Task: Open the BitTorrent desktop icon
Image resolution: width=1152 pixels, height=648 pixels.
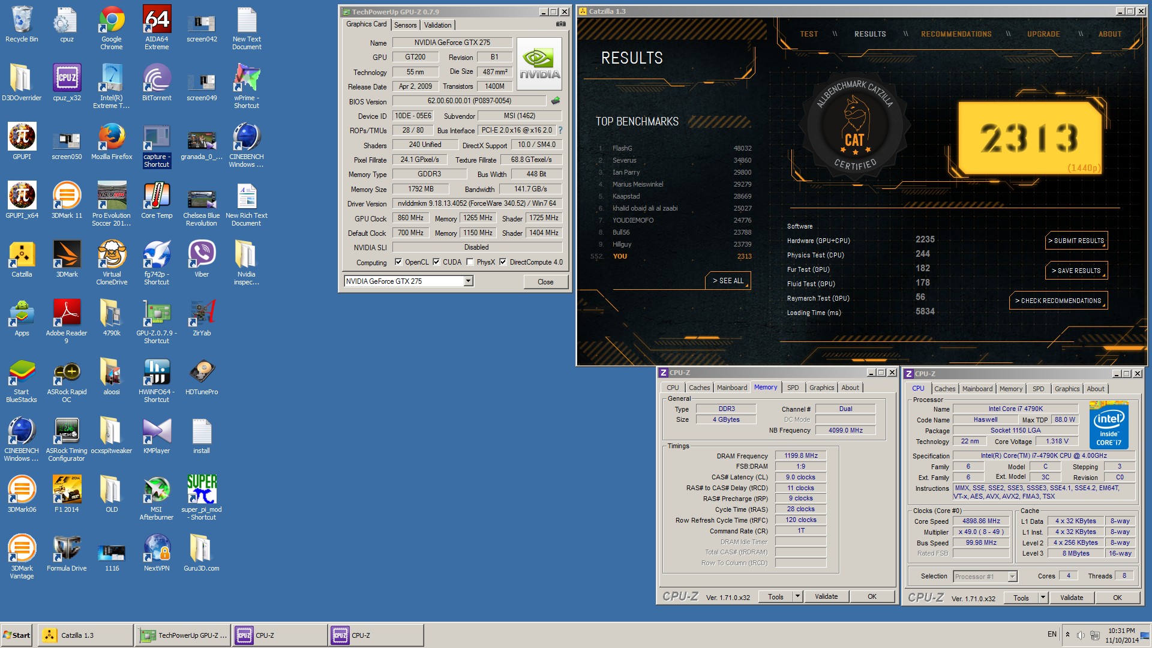Action: click(157, 83)
